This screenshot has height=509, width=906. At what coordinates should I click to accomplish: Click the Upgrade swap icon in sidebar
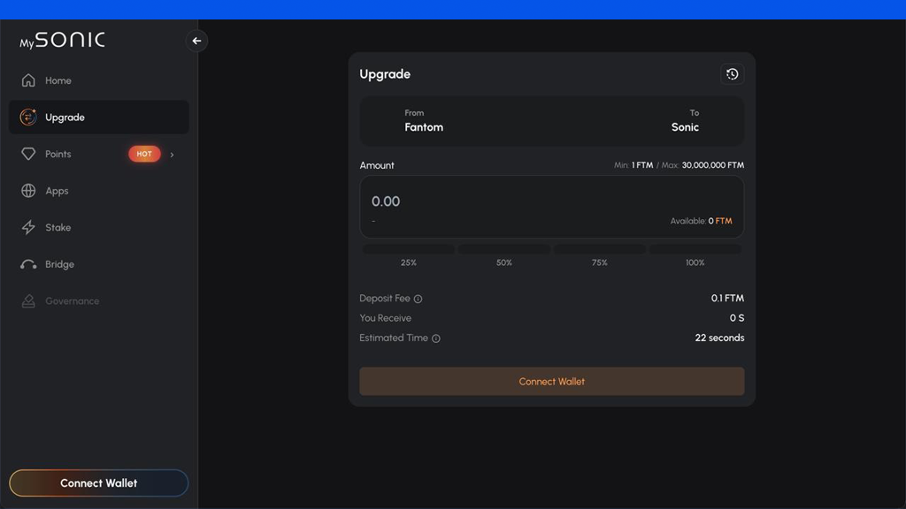[27, 118]
